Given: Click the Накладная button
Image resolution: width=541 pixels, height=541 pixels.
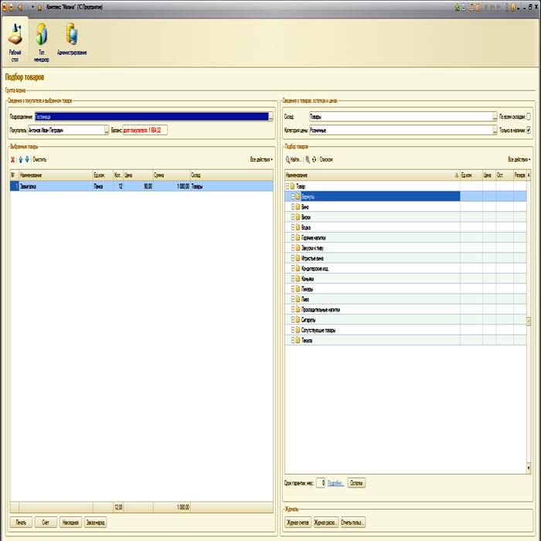Looking at the screenshot, I should [x=70, y=522].
